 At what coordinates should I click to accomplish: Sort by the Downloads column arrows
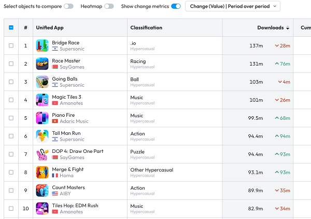288,28
